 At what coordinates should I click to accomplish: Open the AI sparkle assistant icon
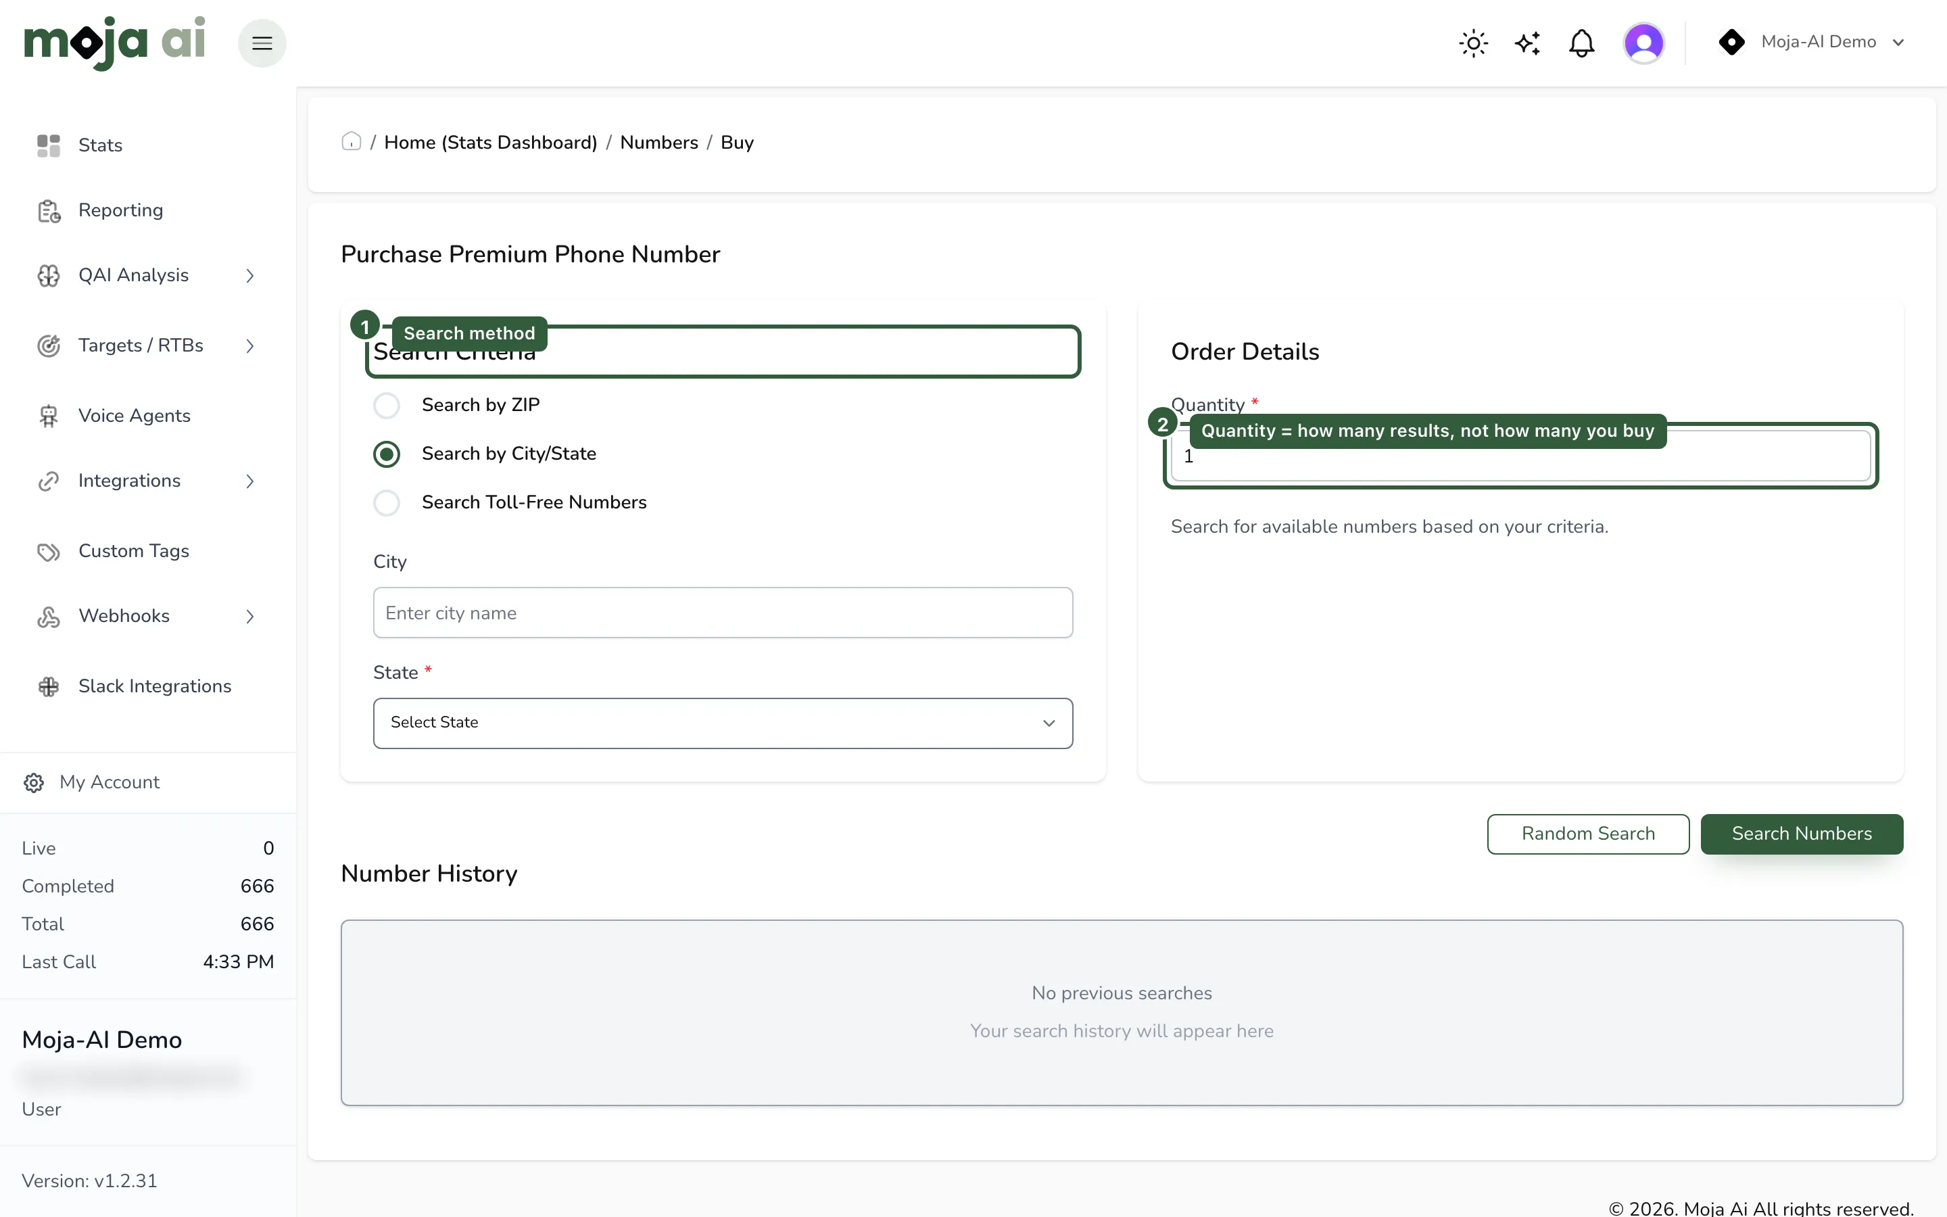(x=1527, y=43)
